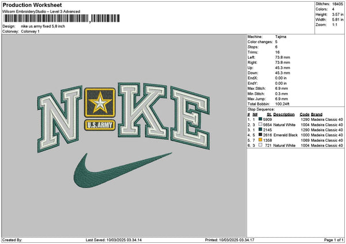Click the design name 'nike us army fixed 5,8 inch'

tap(43, 26)
